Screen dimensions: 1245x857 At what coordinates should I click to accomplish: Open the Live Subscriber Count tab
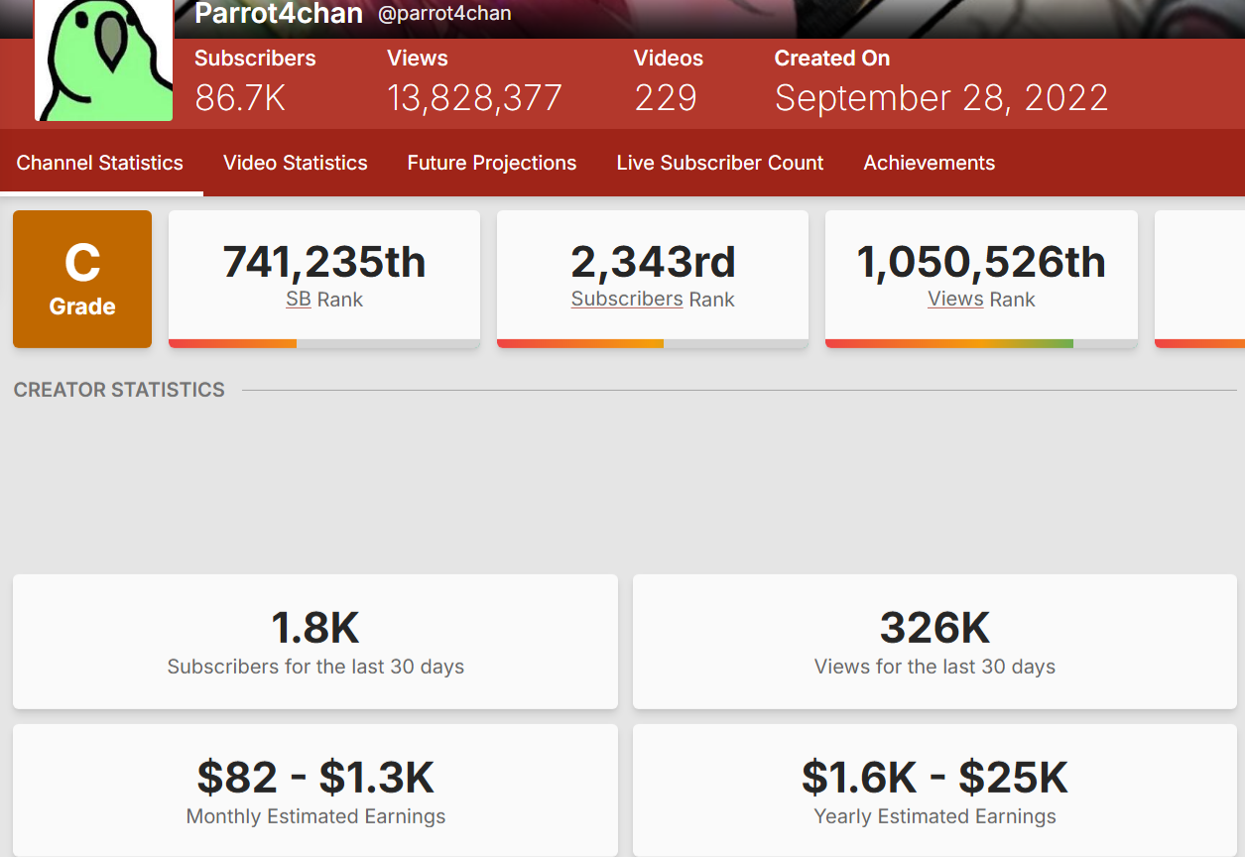click(720, 163)
